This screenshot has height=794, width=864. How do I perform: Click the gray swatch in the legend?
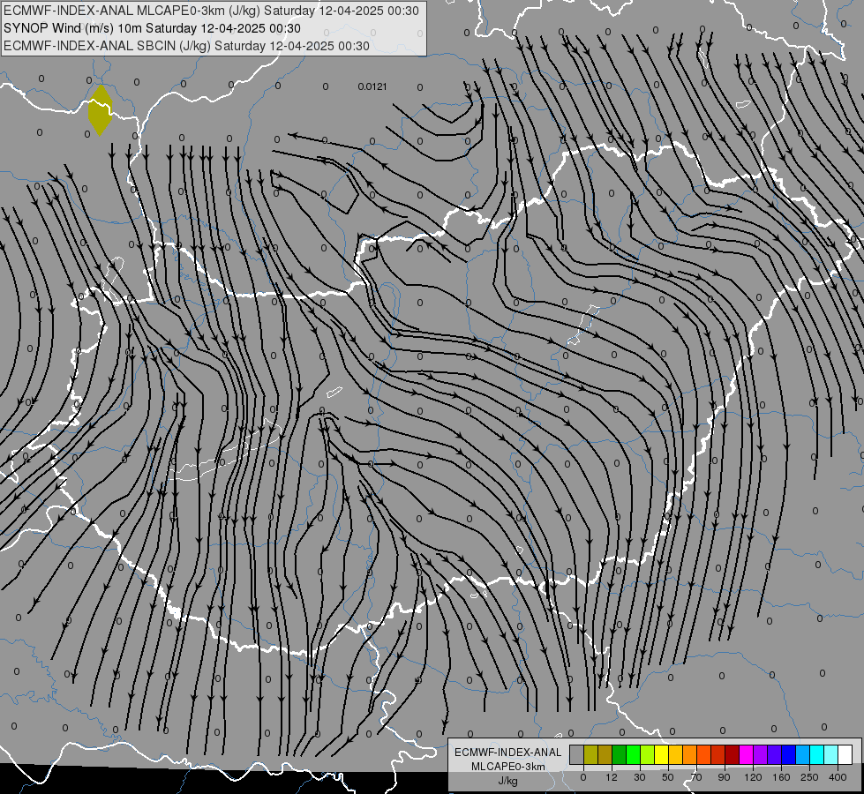577,754
